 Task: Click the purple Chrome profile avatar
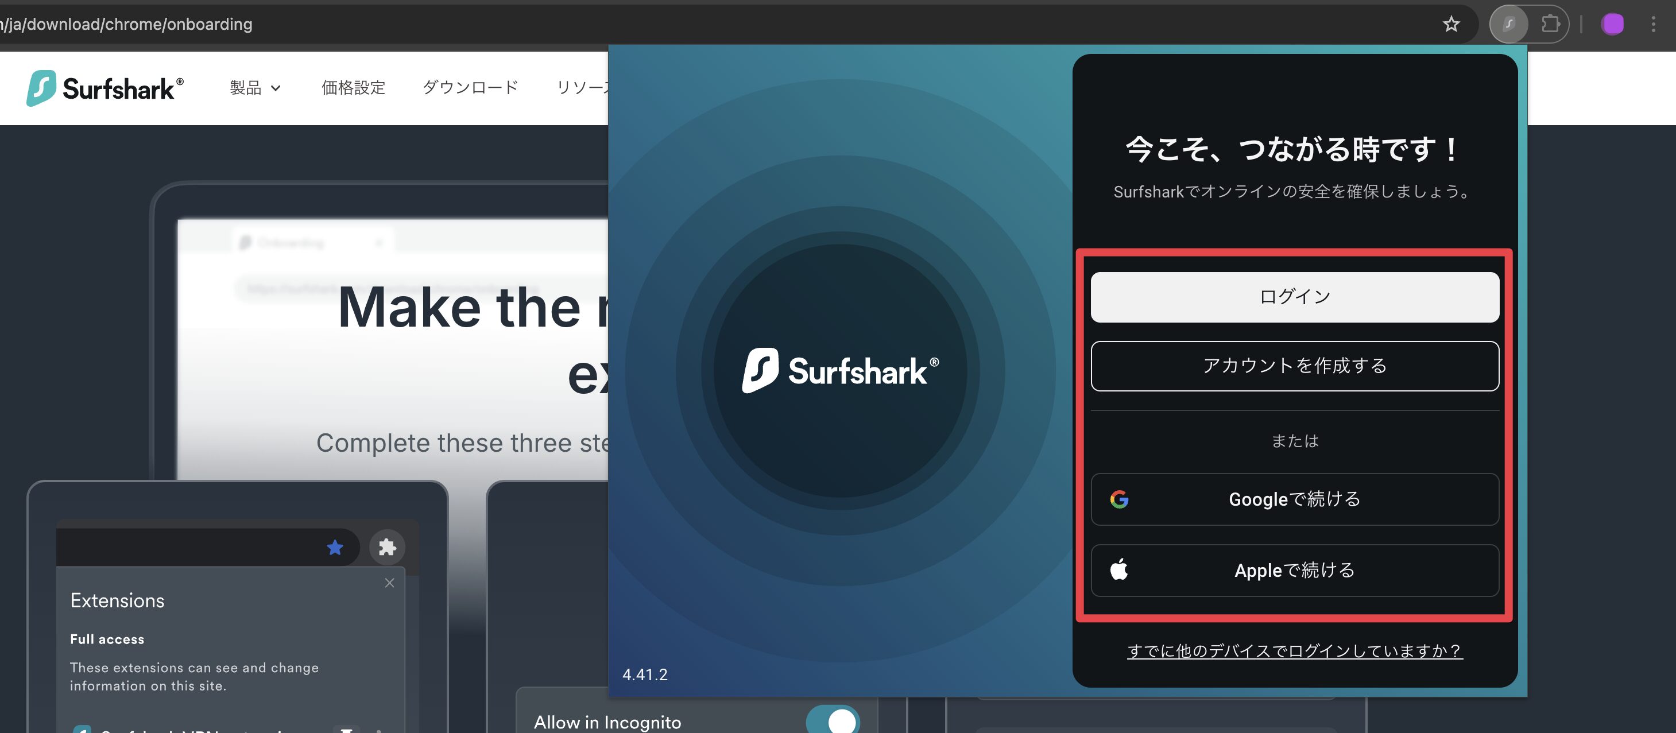[1613, 24]
